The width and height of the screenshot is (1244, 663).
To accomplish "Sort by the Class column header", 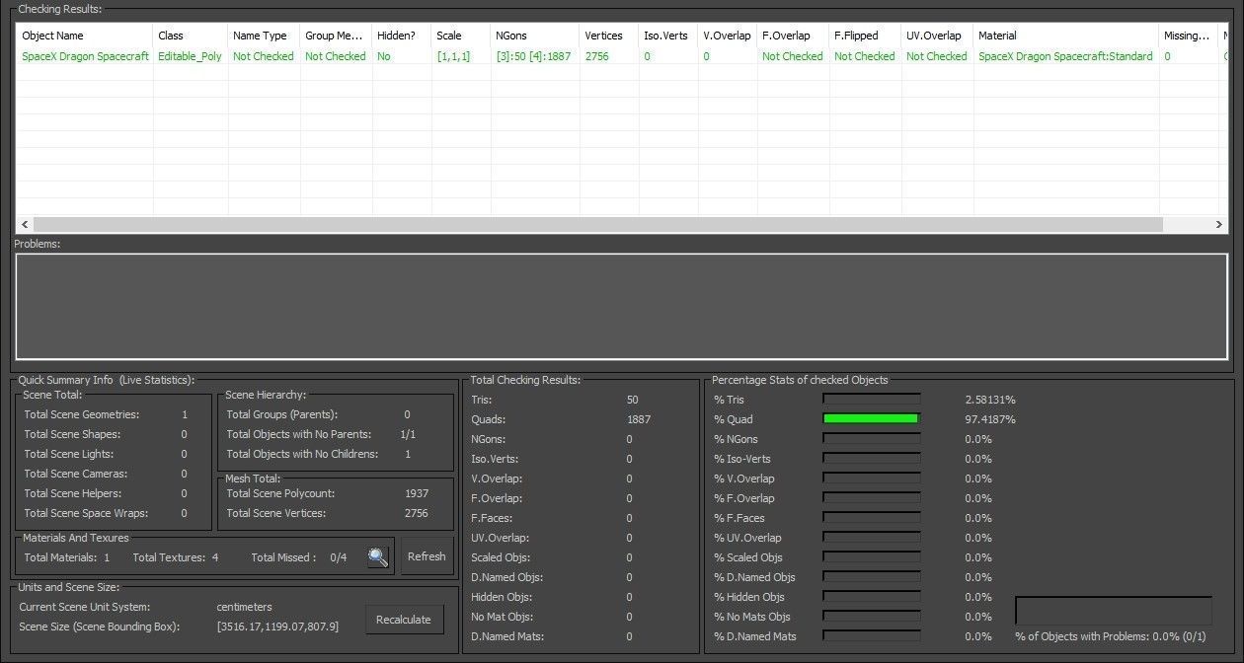I will [191, 36].
